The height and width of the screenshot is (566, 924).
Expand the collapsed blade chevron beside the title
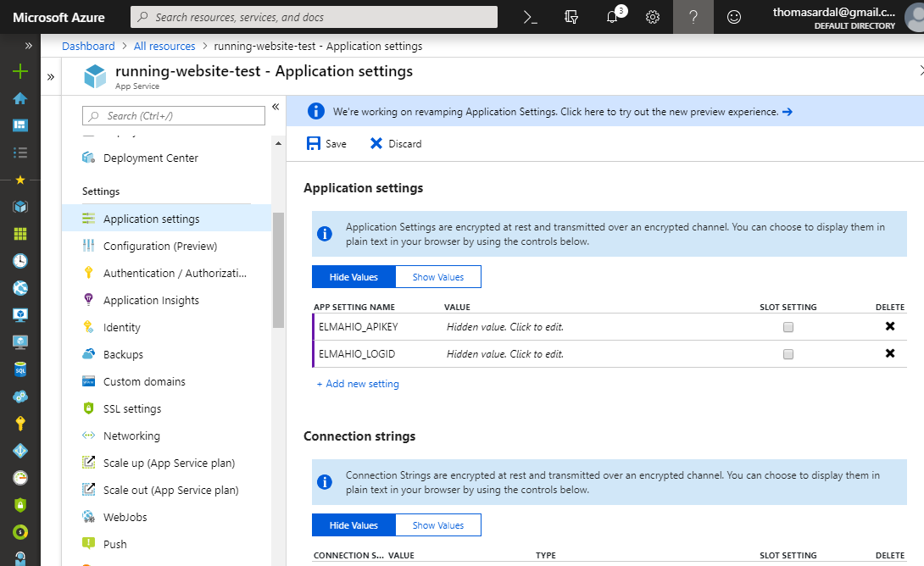[51, 76]
